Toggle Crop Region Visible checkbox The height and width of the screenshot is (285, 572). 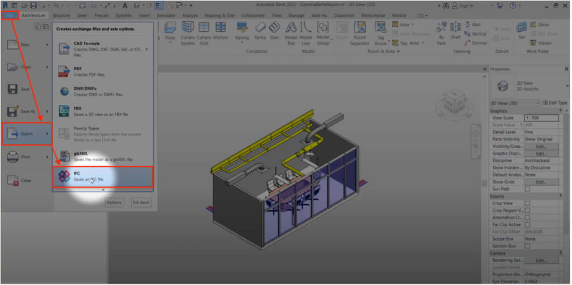[x=527, y=210]
